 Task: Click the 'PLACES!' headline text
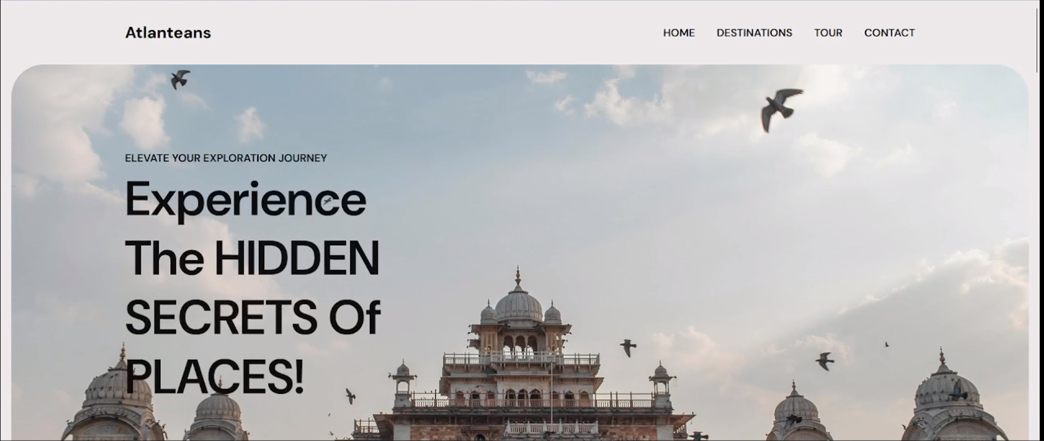point(214,376)
